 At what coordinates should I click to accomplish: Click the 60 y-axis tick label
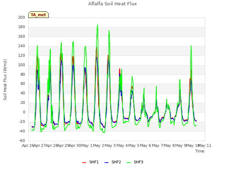(23, 84)
